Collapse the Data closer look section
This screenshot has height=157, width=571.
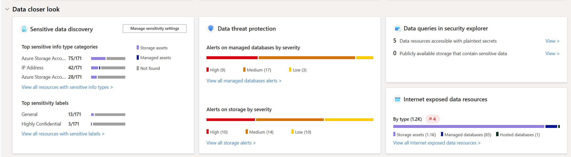click(7, 9)
